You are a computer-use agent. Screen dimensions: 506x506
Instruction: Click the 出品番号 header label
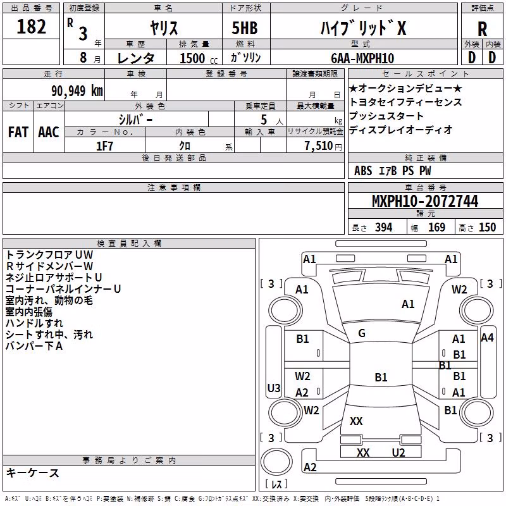[x=31, y=8]
